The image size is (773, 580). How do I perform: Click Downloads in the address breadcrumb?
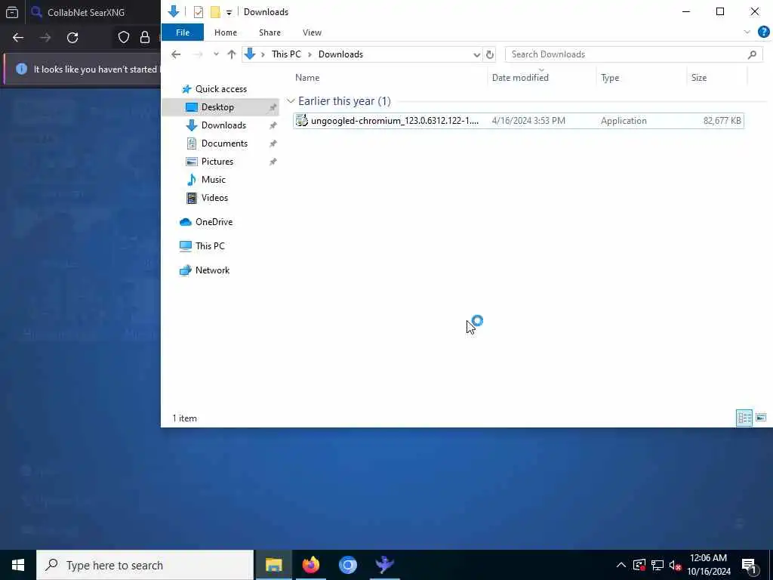pos(340,54)
